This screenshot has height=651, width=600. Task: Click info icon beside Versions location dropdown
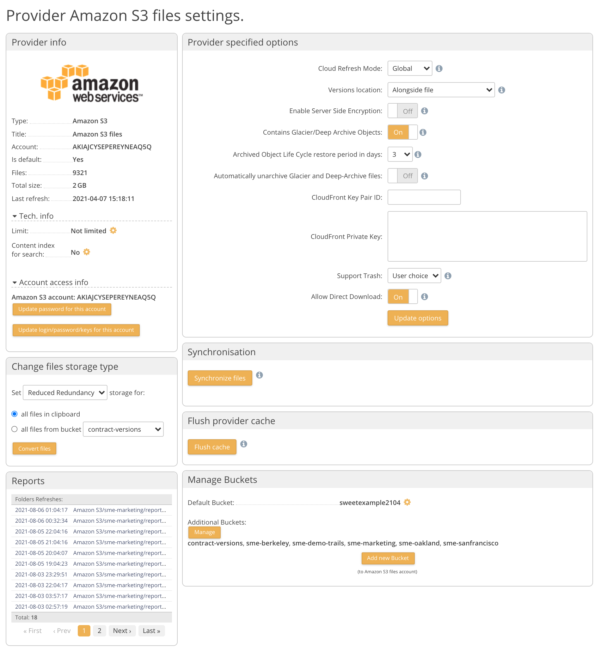pos(501,90)
